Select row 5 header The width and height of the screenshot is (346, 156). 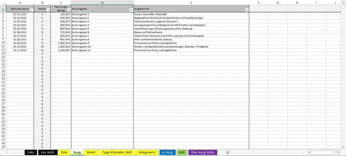click(3, 25)
